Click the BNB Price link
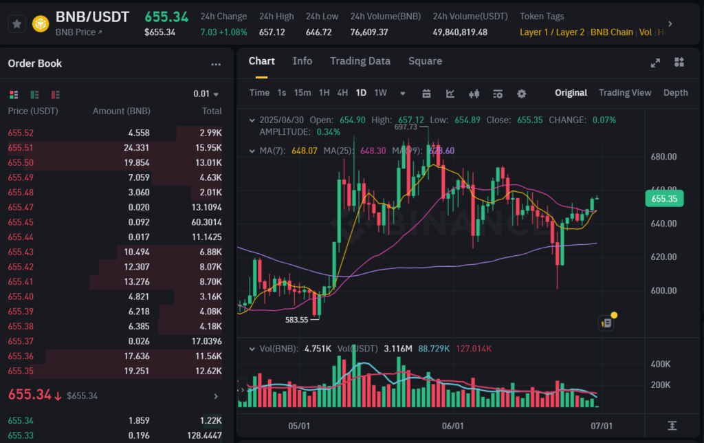Screen dimensions: 704x443 pos(78,32)
